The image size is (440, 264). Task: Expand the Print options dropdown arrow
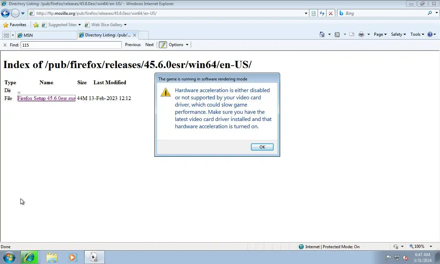[x=368, y=34]
